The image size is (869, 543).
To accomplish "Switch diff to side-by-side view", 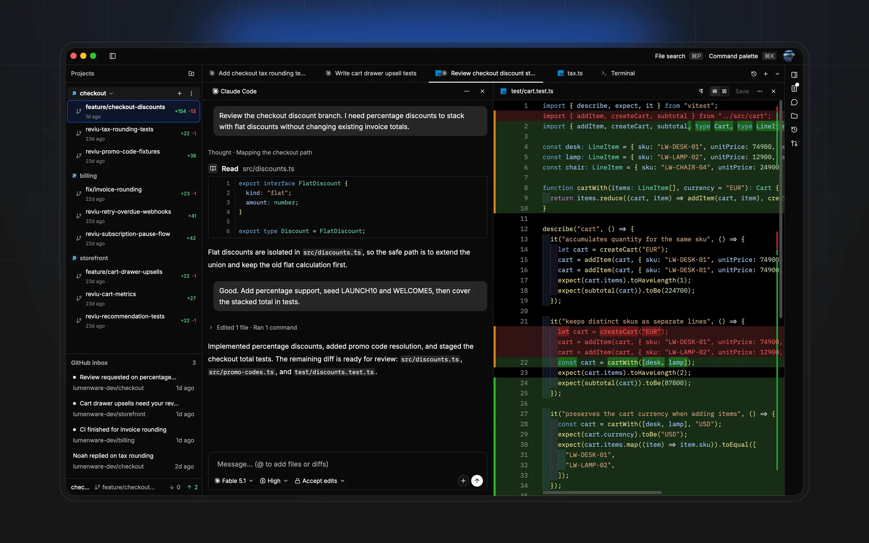I will 724,91.
